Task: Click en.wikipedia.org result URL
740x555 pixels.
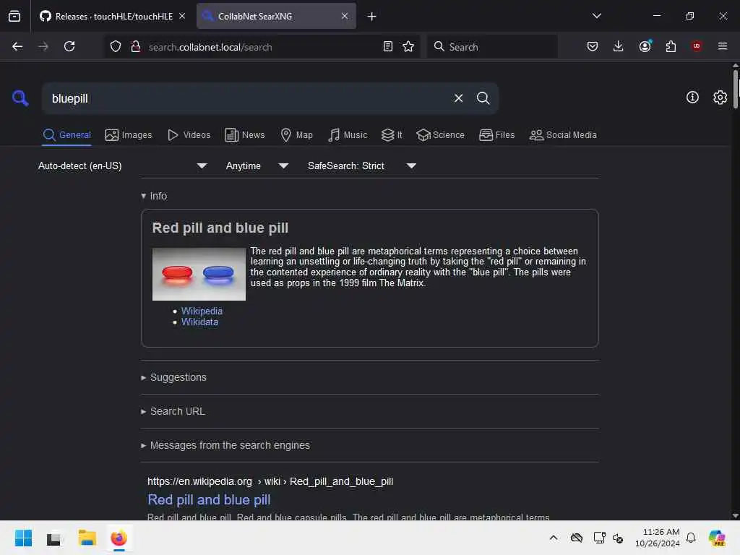Action: (270, 481)
